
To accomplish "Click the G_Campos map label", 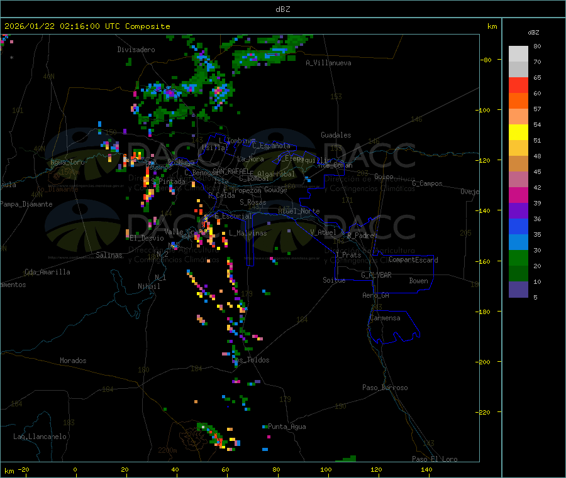I will (x=428, y=183).
